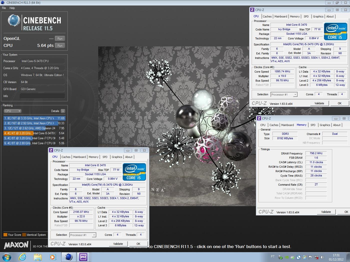
Task: Open the Ranking CPU dropdown
Action: (x=12, y=111)
